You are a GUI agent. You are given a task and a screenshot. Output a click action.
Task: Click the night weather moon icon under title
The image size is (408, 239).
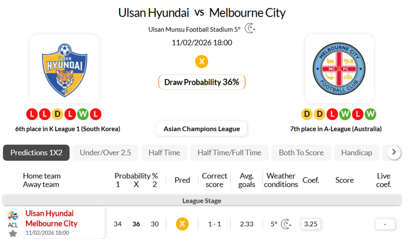(250, 29)
